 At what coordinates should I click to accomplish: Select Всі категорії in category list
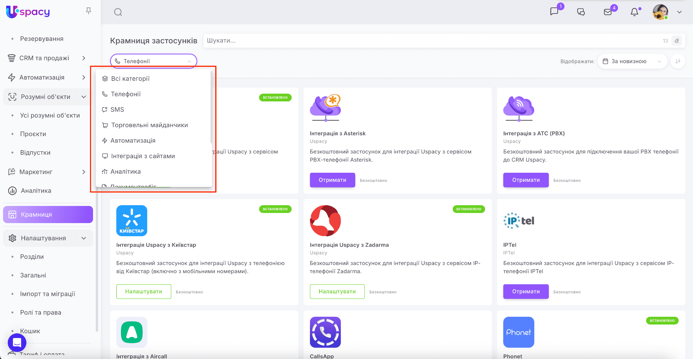pos(130,79)
